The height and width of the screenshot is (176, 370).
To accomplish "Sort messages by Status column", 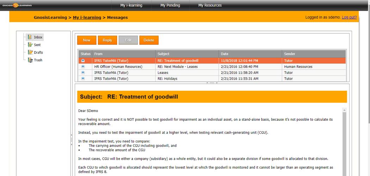I will pos(85,54).
